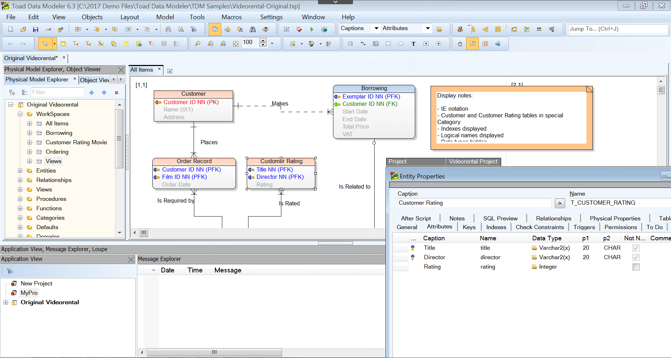
Task: Open the Attributes display mode dropdown
Action: point(428,28)
